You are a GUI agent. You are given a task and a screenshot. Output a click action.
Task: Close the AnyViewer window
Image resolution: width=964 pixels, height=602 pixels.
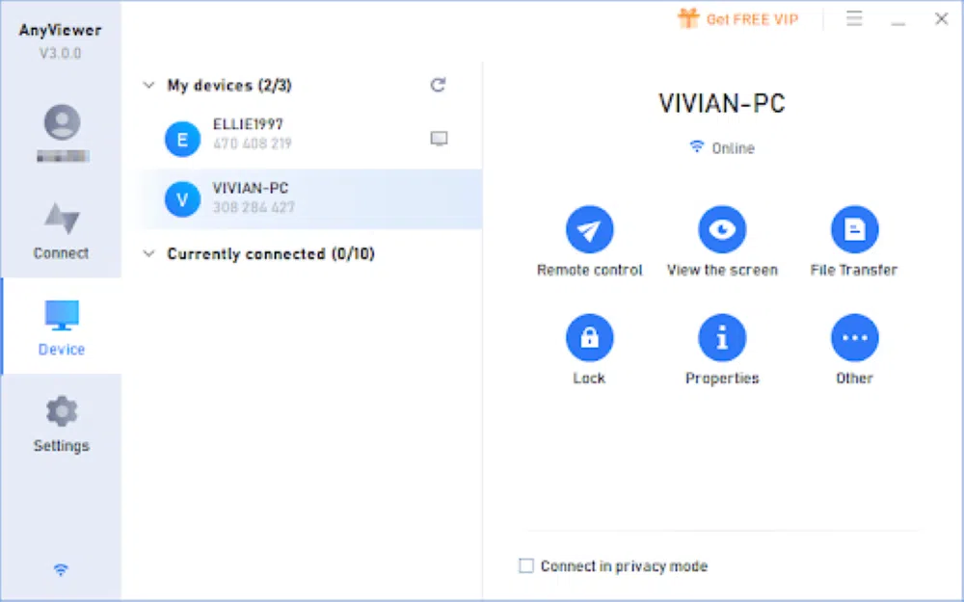[941, 19]
